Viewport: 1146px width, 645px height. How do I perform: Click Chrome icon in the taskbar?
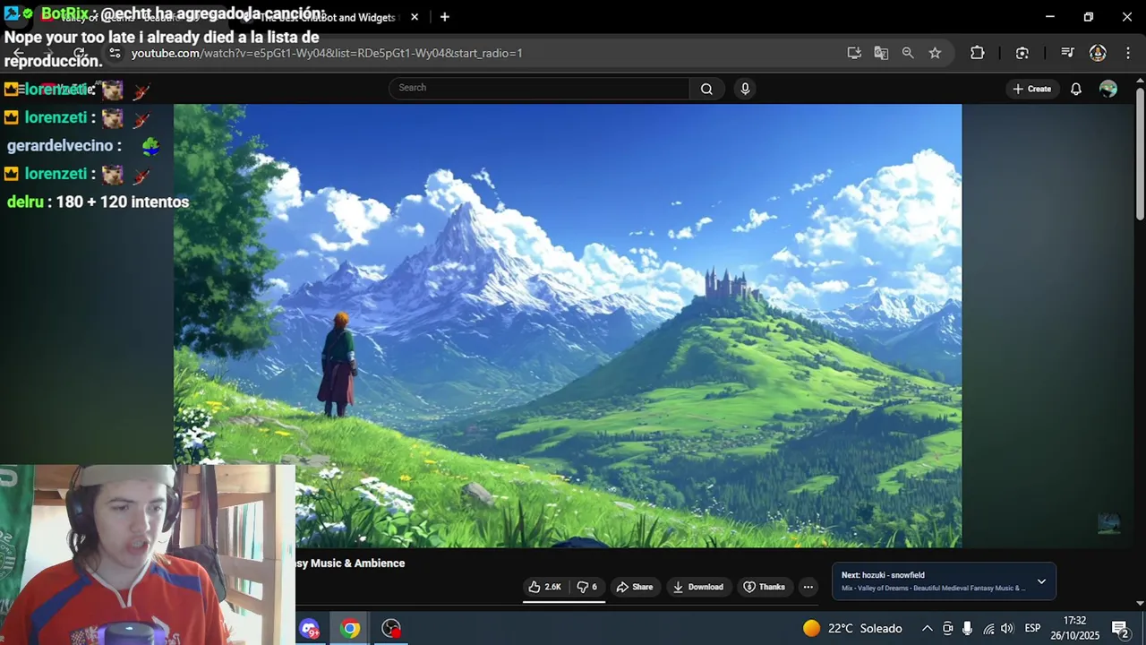[350, 629]
